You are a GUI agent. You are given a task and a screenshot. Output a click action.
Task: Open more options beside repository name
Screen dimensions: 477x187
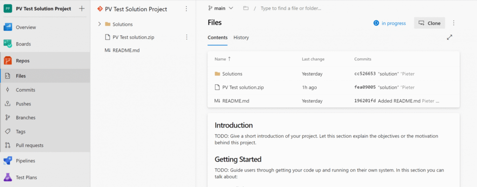186,9
